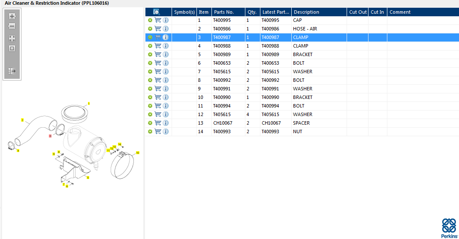This screenshot has width=459, height=239.
Task: Click the search icon in table header
Action: [x=157, y=12]
